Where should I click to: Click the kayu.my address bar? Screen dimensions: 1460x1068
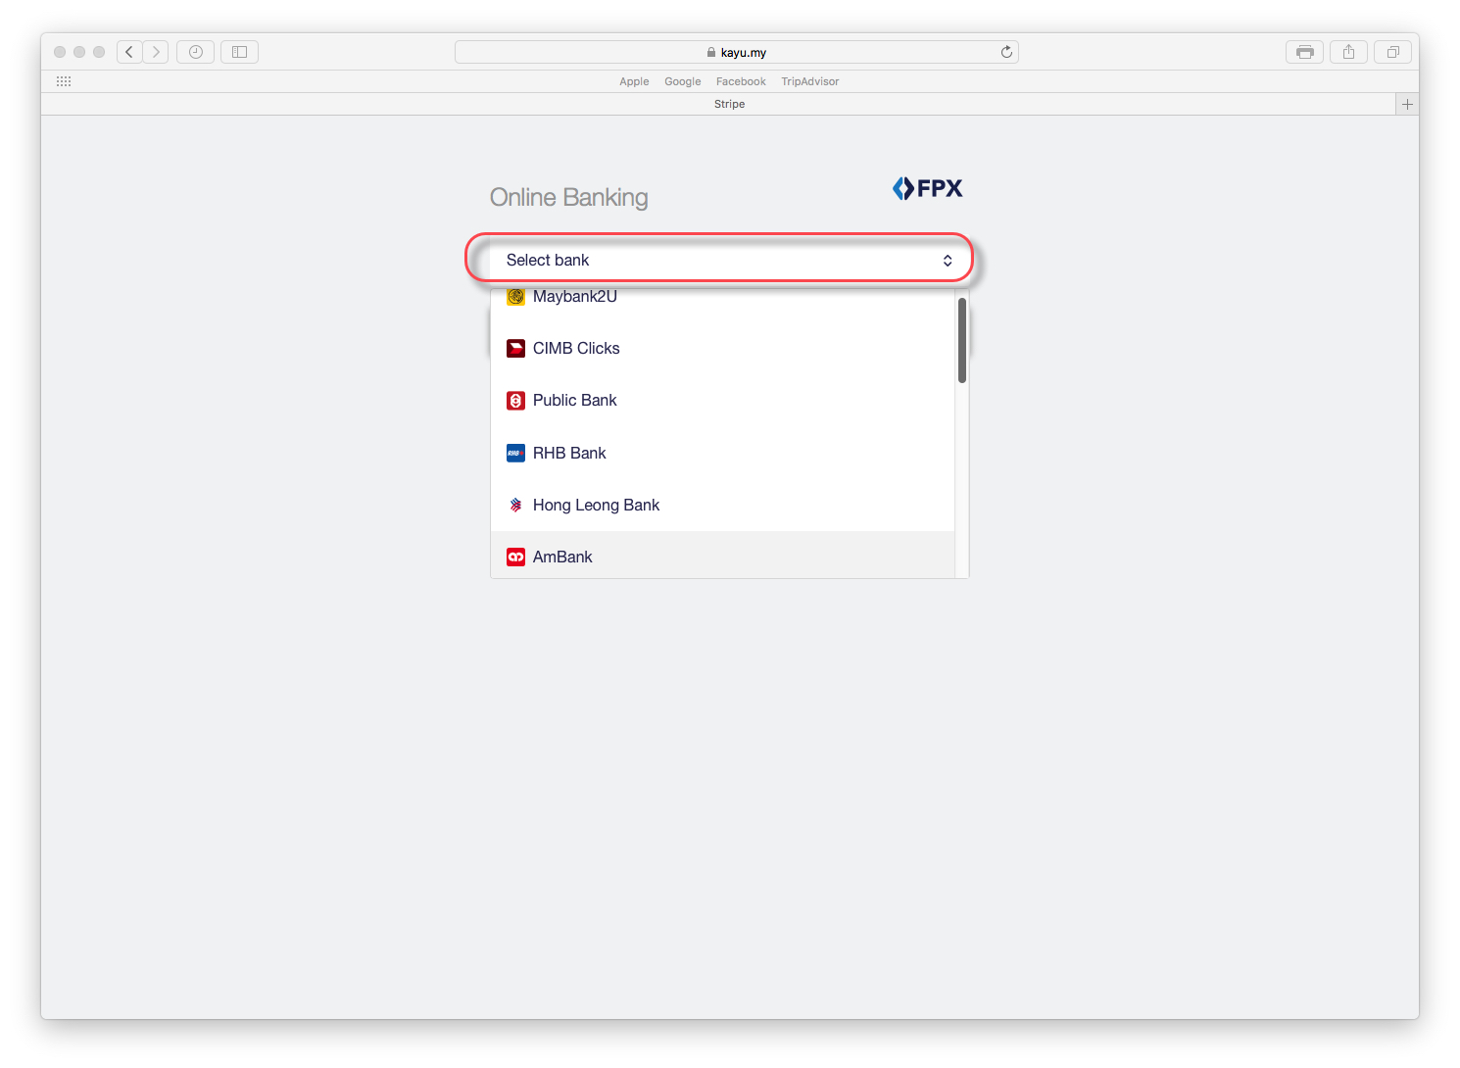(737, 52)
